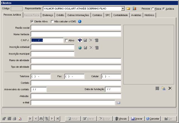Open the Crédito tab

tap(60, 15)
